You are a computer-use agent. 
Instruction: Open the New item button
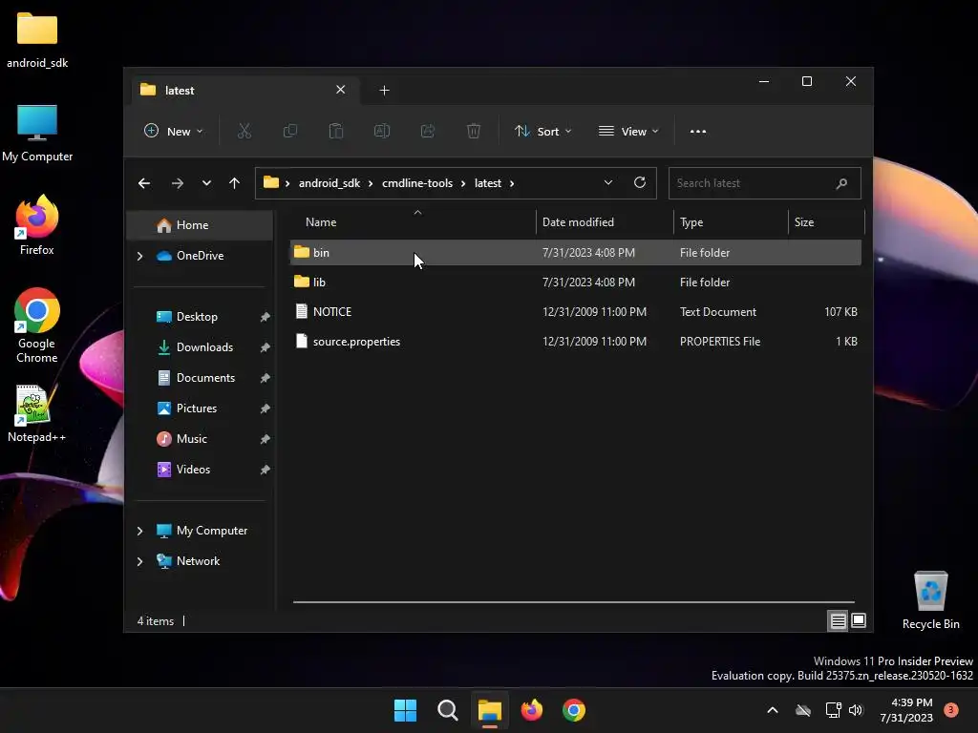(x=174, y=132)
